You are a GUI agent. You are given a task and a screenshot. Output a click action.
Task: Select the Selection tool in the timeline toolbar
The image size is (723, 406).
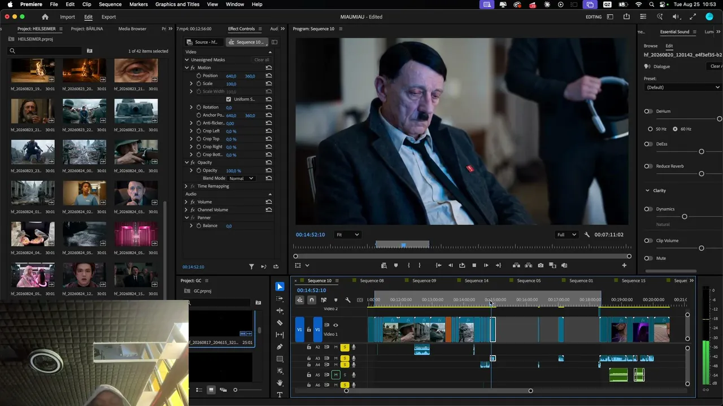click(280, 287)
